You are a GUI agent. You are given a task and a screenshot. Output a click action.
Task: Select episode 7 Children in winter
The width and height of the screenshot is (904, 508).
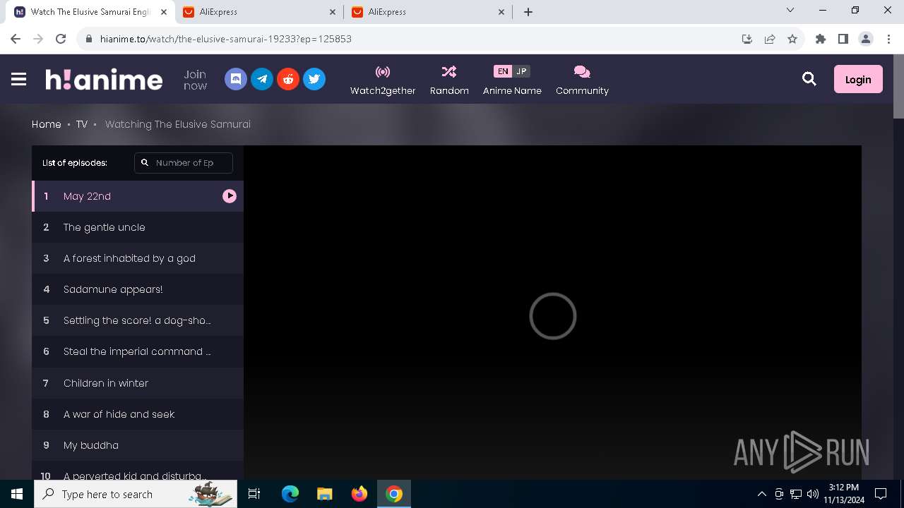(138, 383)
